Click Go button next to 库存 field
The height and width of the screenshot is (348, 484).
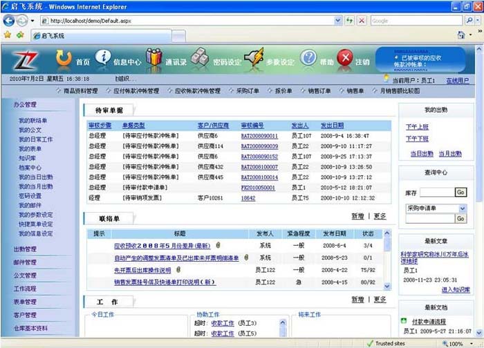pyautogui.click(x=460, y=192)
